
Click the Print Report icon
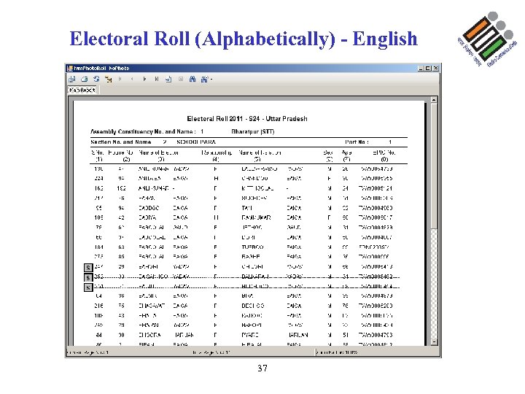click(84, 79)
